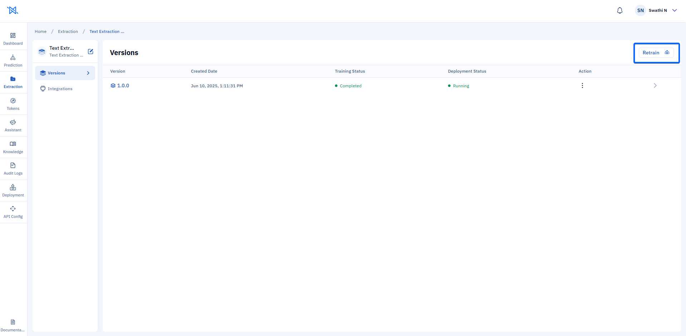Screen dimensions: 686x336
Task: Open the Tokens section
Action: click(13, 104)
